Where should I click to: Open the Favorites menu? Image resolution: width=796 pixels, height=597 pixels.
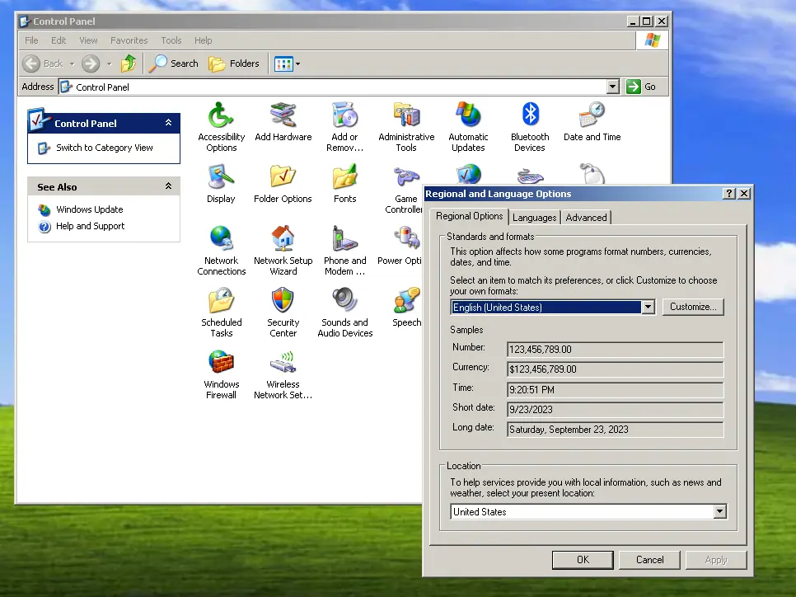pos(129,40)
